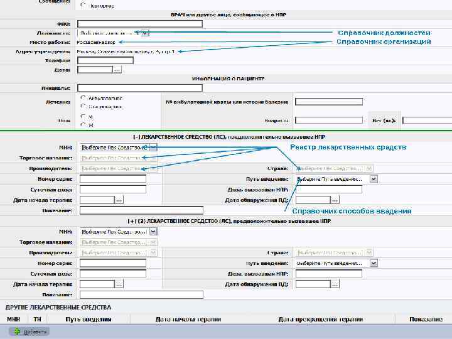Click Дата начала терапии field in second section

(97, 284)
